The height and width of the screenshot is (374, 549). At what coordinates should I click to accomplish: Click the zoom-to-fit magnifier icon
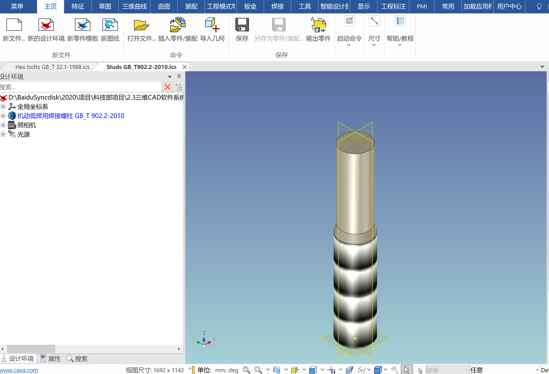coord(246,370)
